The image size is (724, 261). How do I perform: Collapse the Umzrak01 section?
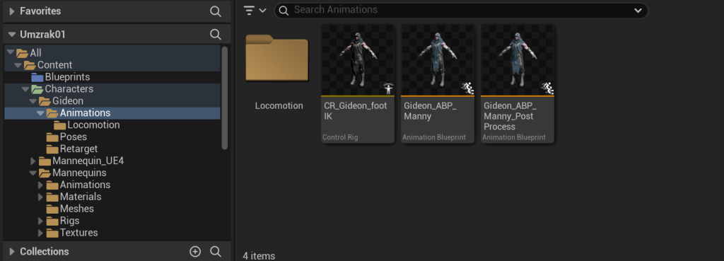(x=12, y=35)
